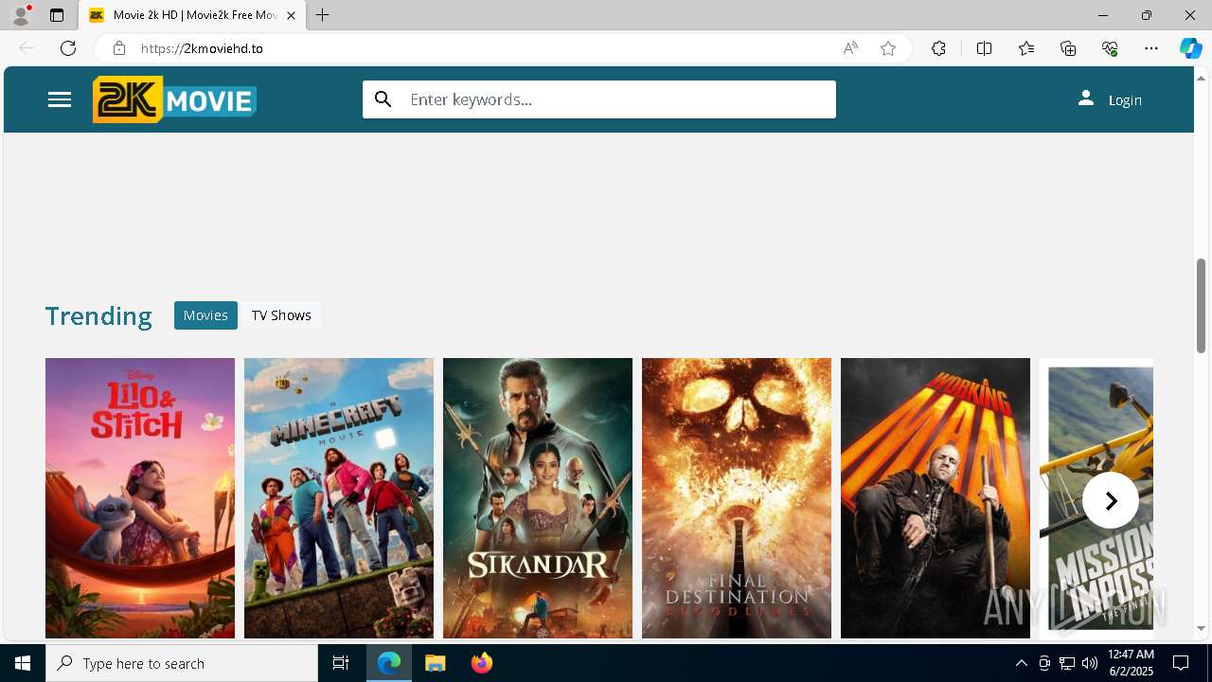1212x682 pixels.
Task: Open Copilot sidebar
Action: pos(1190,48)
